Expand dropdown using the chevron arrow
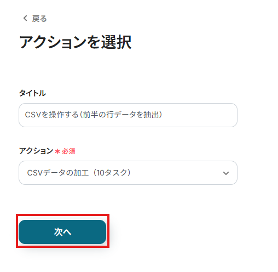The image size is (278, 272). coord(226,173)
